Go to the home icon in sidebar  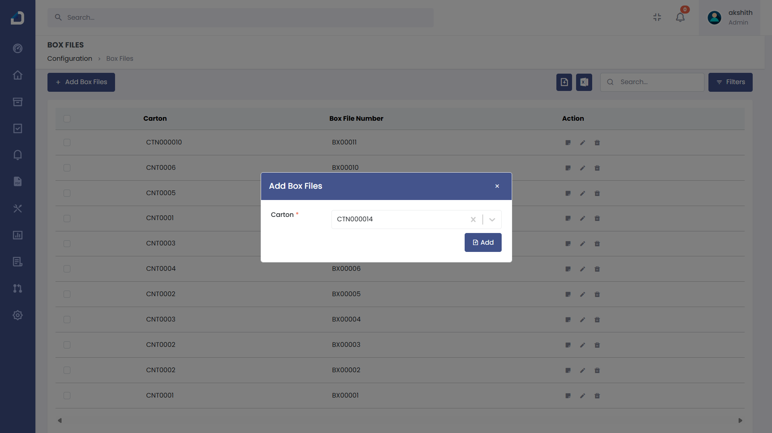pos(17,75)
